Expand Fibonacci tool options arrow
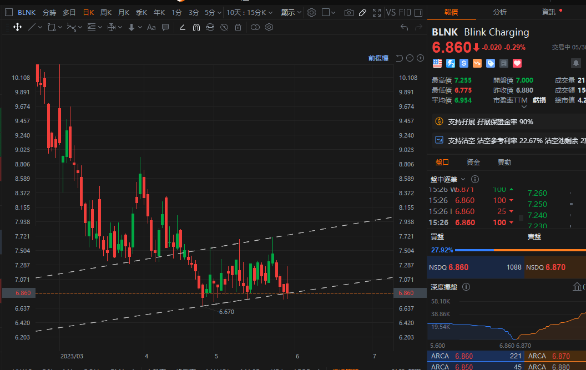586x370 pixels. pyautogui.click(x=100, y=27)
